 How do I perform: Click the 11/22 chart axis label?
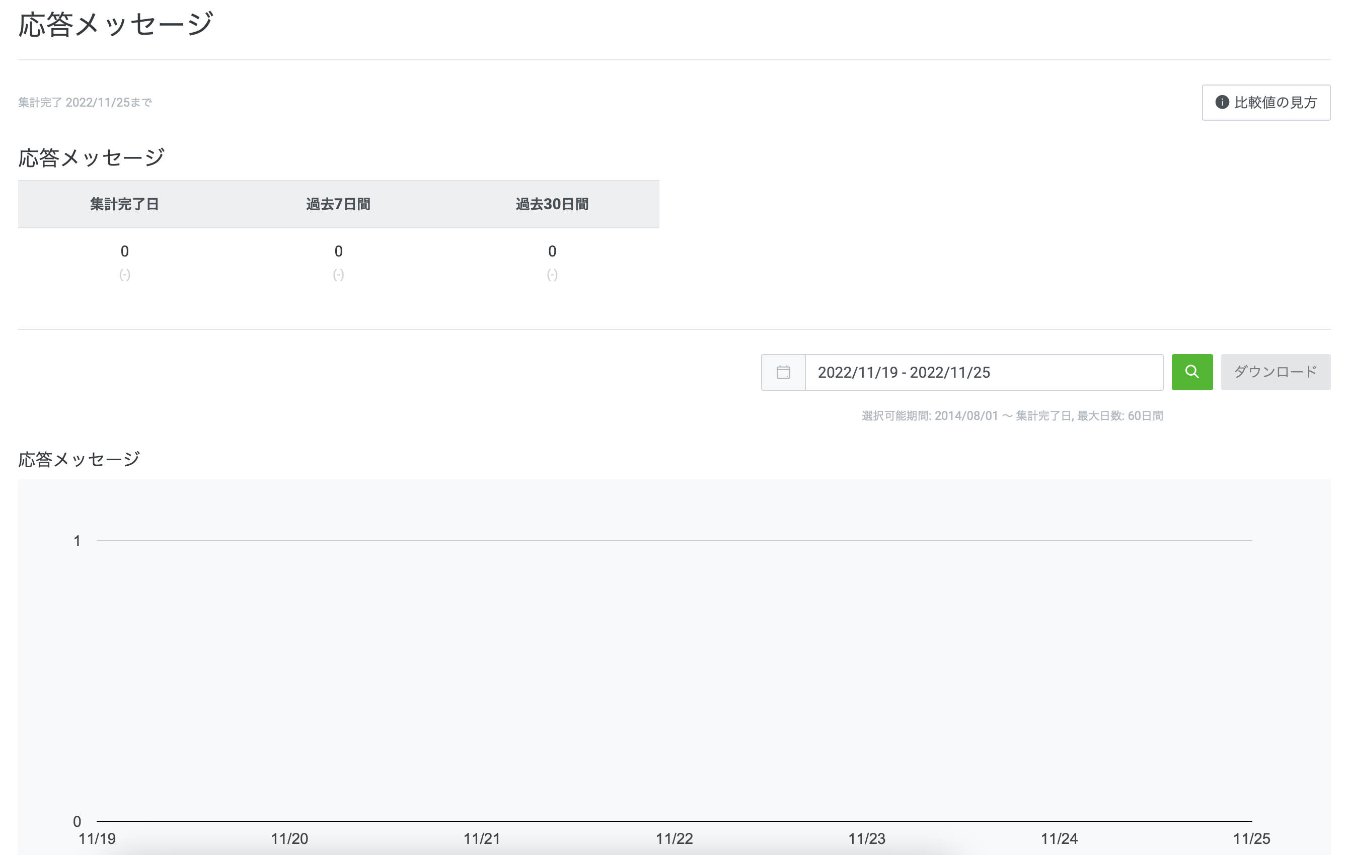pyautogui.click(x=675, y=838)
